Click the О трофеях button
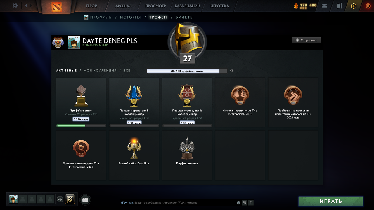 (x=306, y=40)
